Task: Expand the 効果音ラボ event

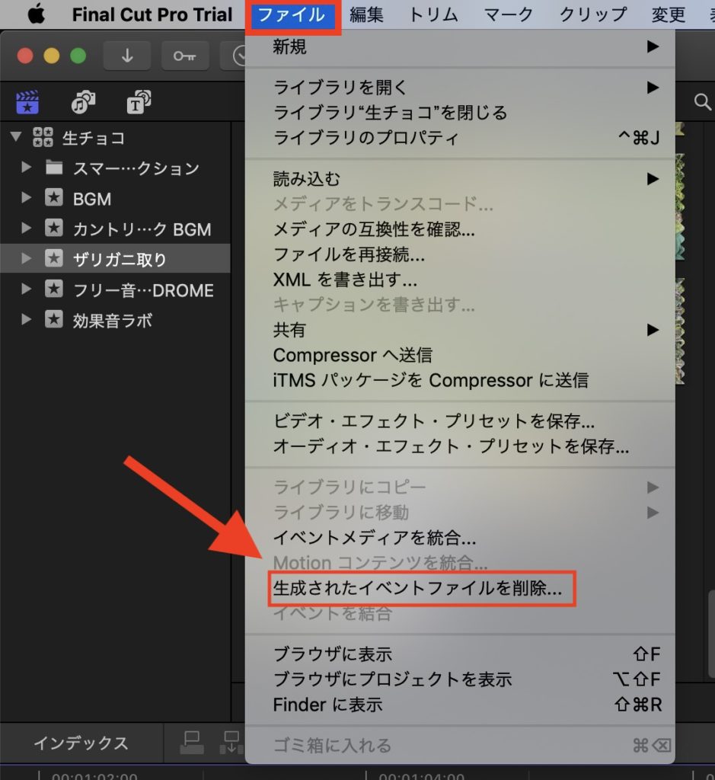Action: pyautogui.click(x=27, y=321)
